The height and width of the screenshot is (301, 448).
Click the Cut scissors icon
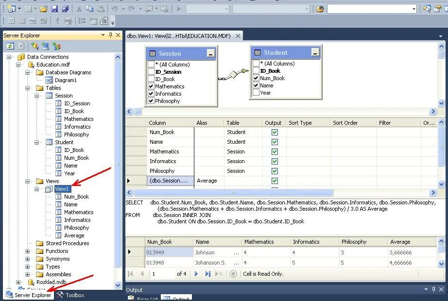(79, 9)
